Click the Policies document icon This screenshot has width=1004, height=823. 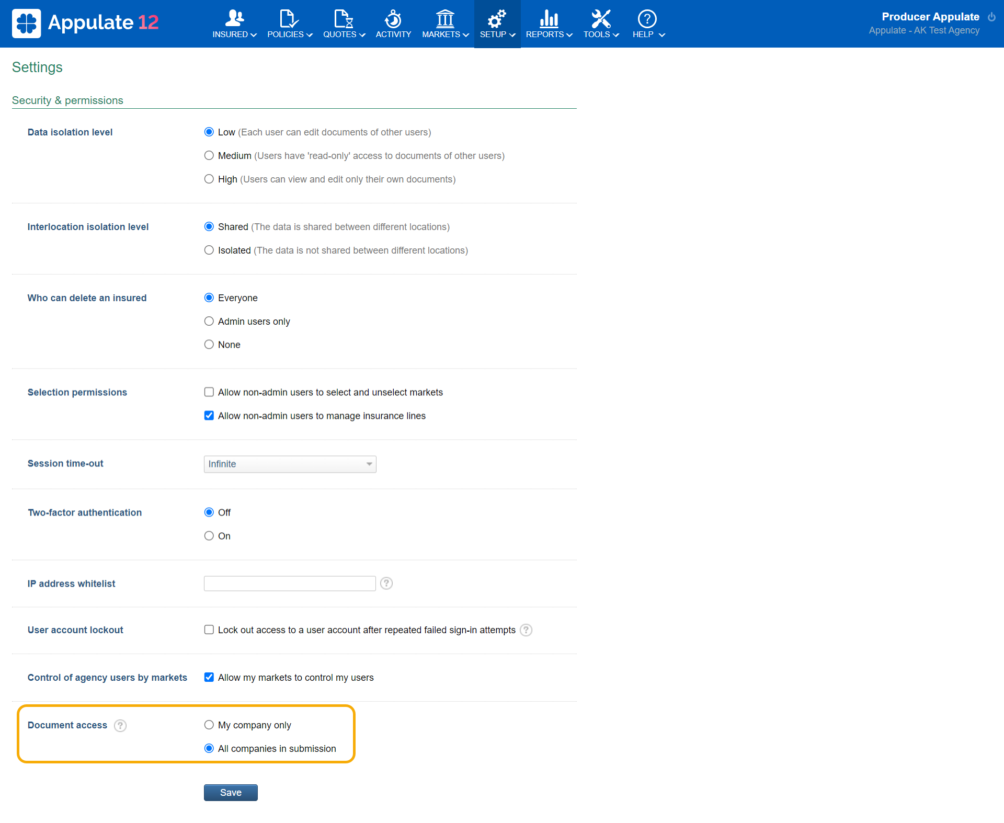(x=288, y=19)
